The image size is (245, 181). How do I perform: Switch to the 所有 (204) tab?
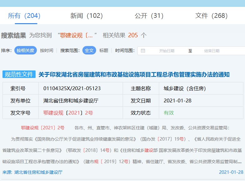tap(24, 16)
